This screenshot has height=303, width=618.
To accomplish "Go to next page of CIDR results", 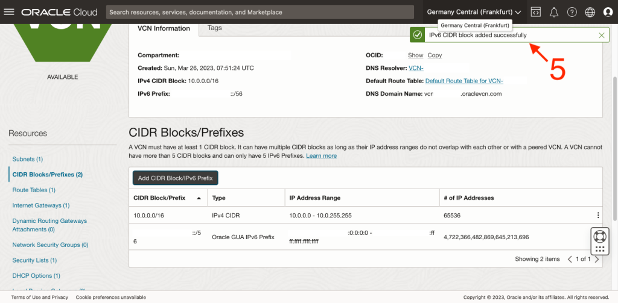I will click(x=597, y=259).
